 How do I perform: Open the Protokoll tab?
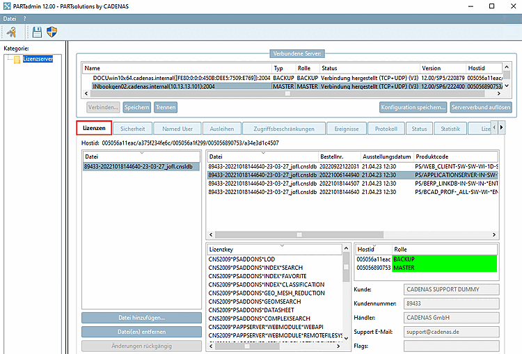386,129
